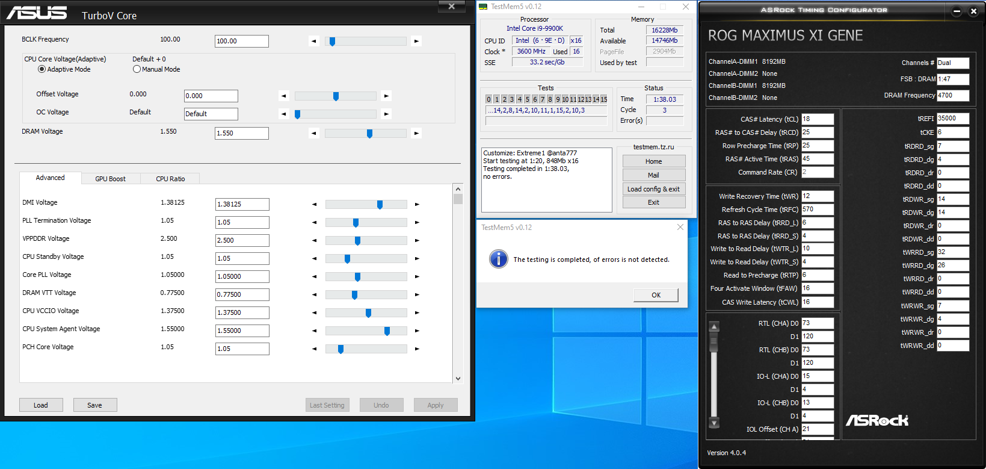This screenshot has width=986, height=469.
Task: Select Manual Mode radio button
Action: [x=137, y=69]
